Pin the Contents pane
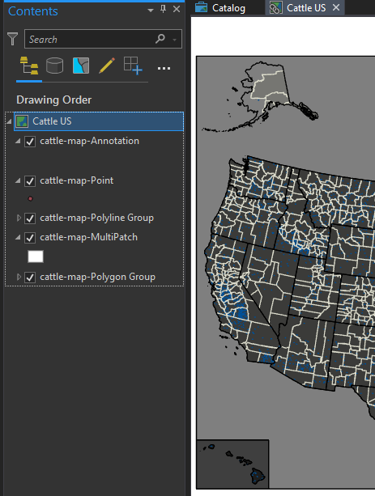This screenshot has width=375, height=496. click(163, 9)
